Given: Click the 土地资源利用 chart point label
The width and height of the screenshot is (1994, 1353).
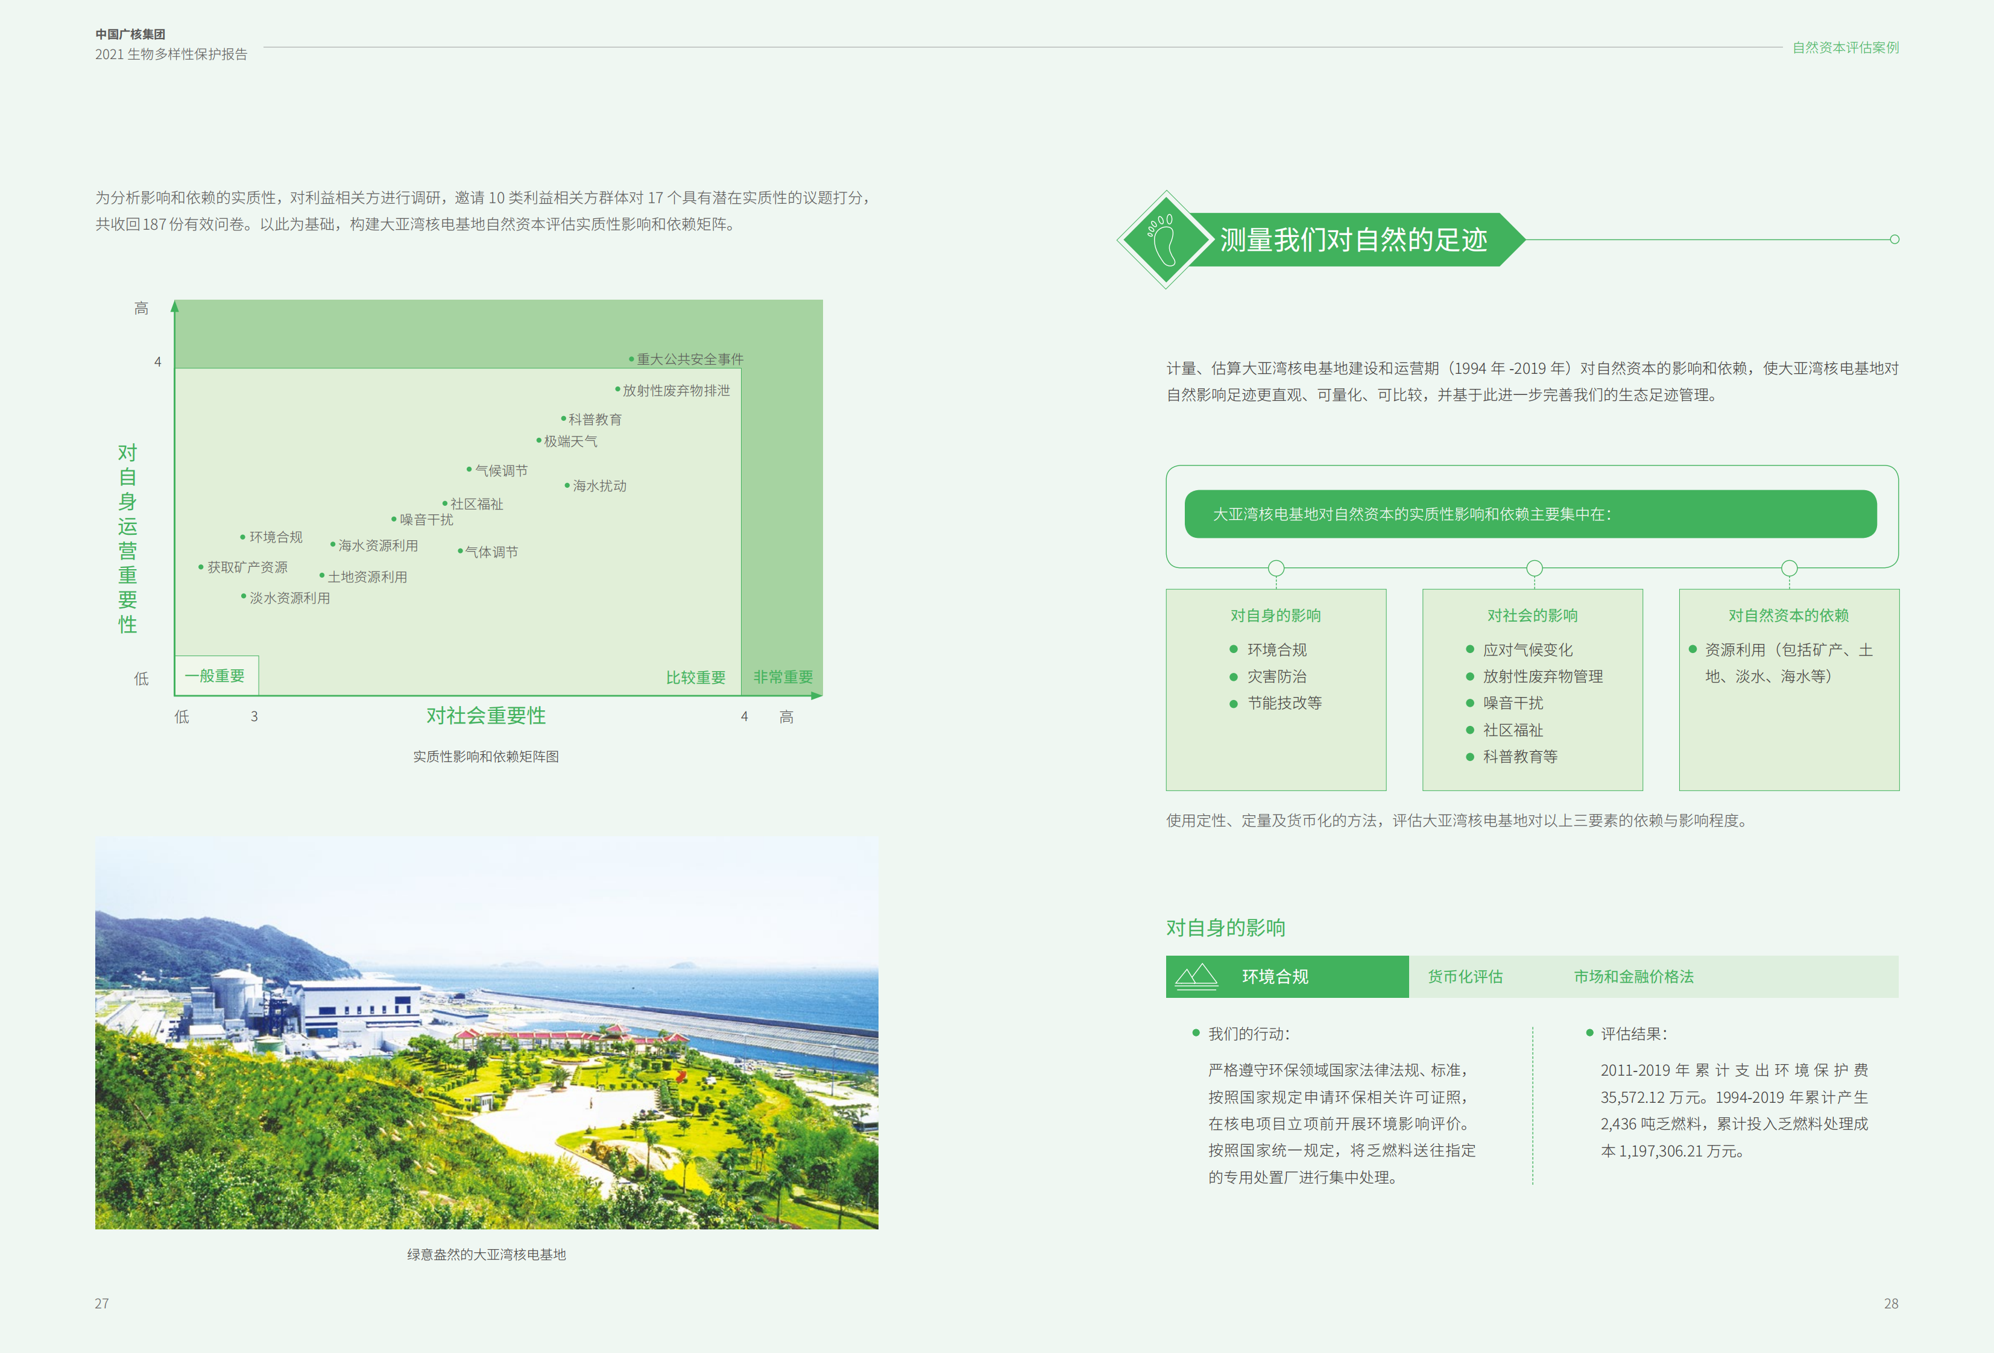Looking at the screenshot, I should [x=367, y=576].
